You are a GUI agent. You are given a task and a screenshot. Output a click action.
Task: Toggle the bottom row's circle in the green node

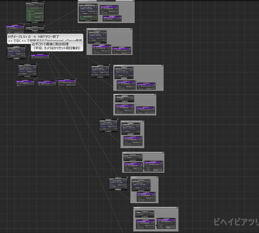(x=43, y=20)
